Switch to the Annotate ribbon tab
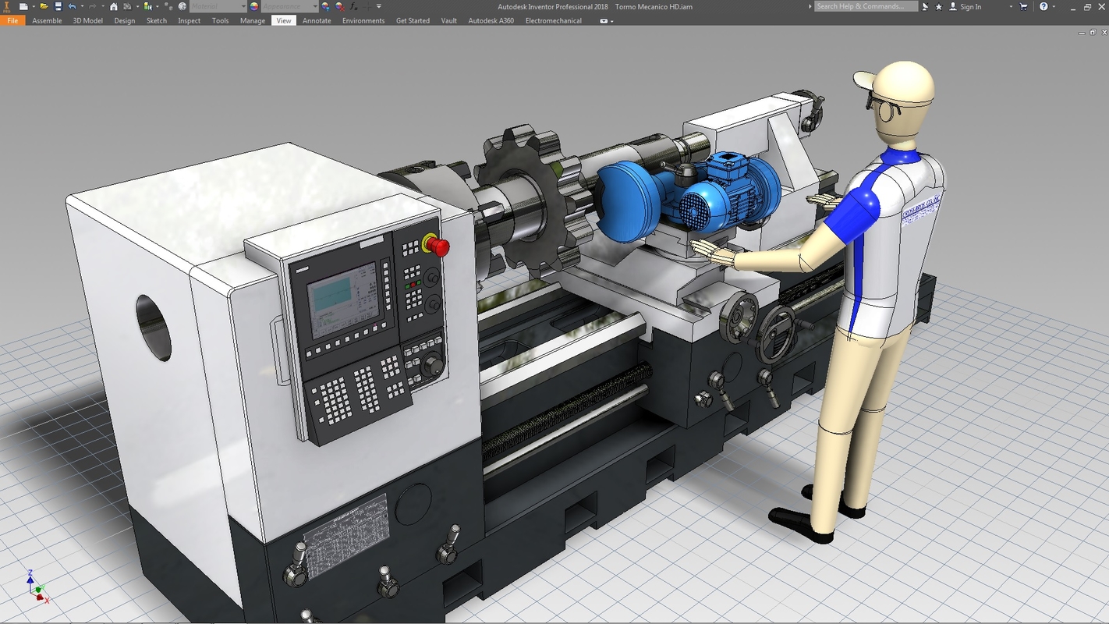This screenshot has height=624, width=1109. 317,20
